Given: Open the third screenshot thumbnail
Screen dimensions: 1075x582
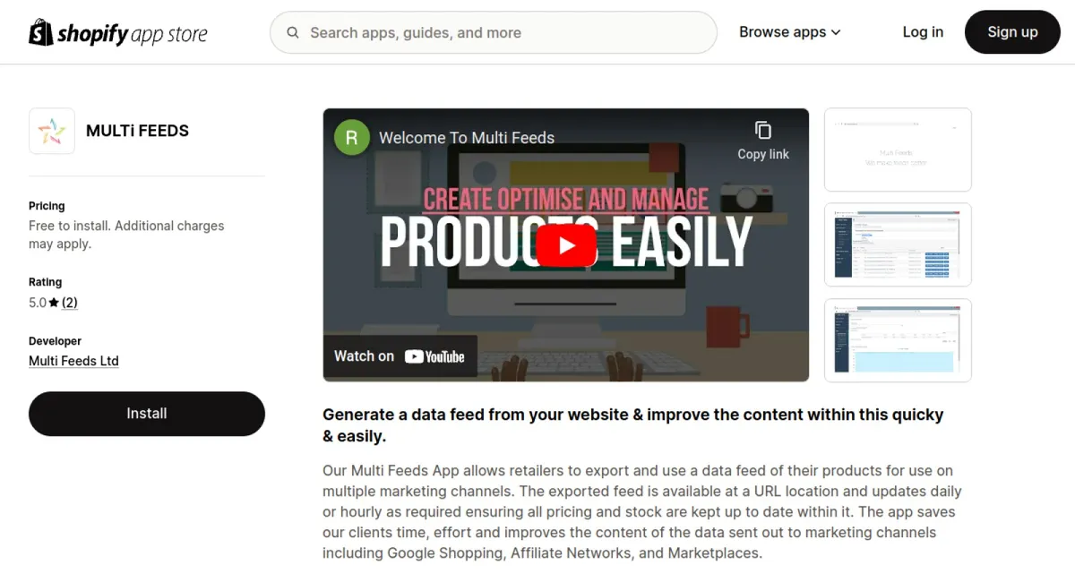Looking at the screenshot, I should tap(898, 340).
